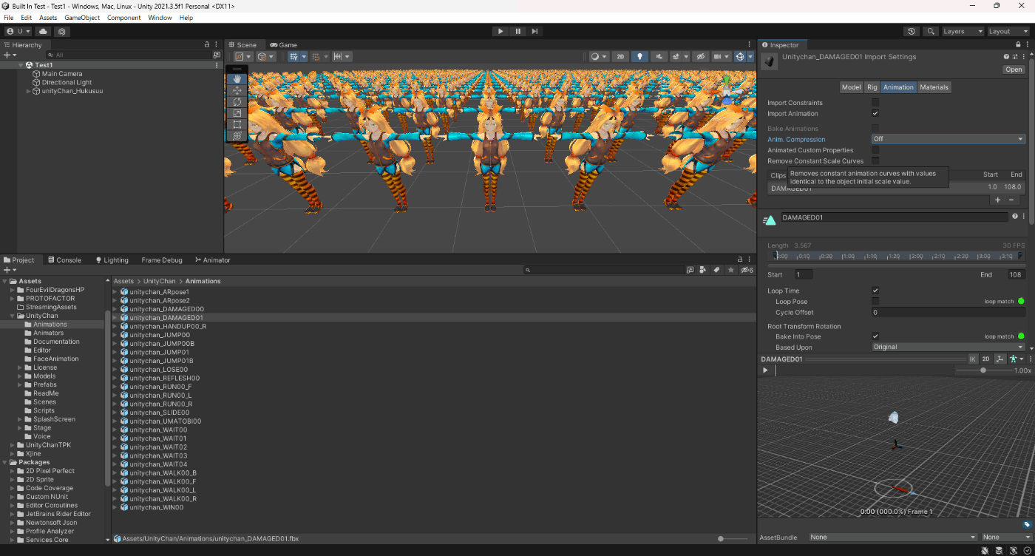Expand the unityChan_Hukusuu hierarchy item
The image size is (1035, 556).
click(29, 92)
